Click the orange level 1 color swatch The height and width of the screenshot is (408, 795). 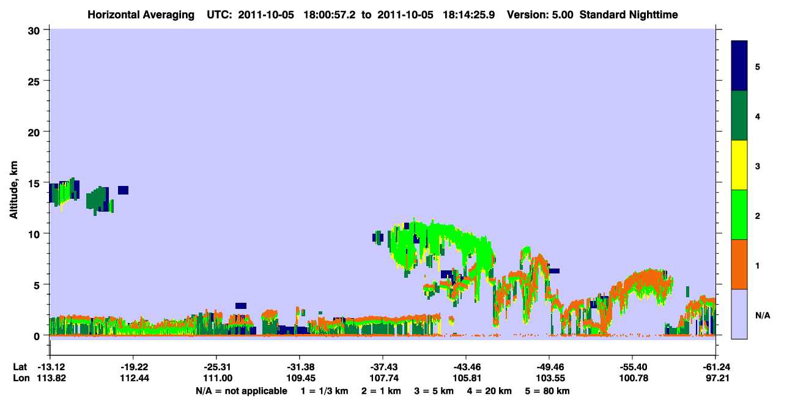(x=739, y=264)
